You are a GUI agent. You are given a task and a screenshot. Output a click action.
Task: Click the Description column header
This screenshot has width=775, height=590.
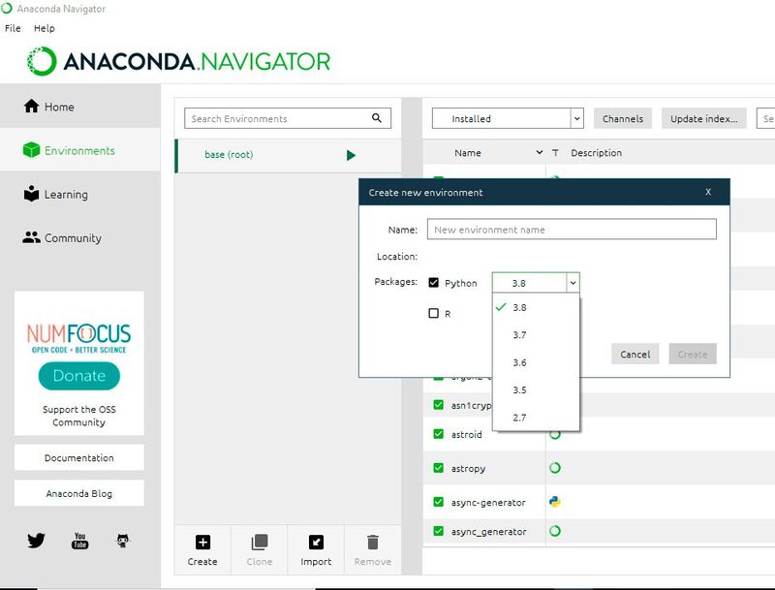(x=596, y=153)
